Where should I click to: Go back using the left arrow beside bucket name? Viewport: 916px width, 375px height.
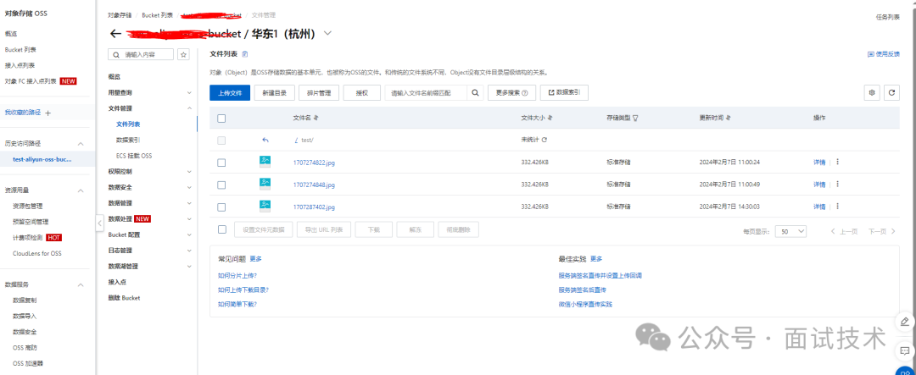pyautogui.click(x=115, y=34)
